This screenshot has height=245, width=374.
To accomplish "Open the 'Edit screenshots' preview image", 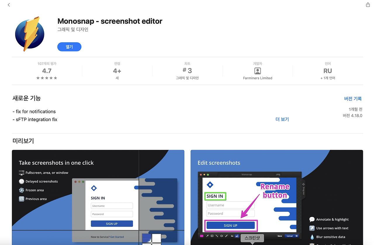I will pos(277,197).
